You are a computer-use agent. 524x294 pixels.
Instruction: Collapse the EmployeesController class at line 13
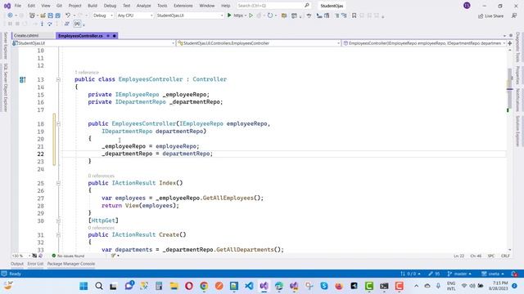click(58, 79)
